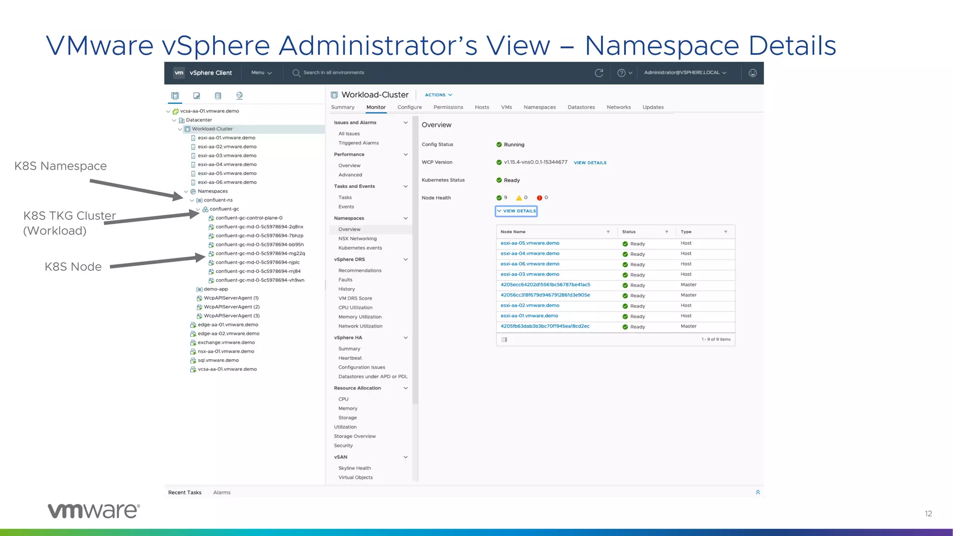Click the search in all environments field
Image resolution: width=953 pixels, height=536 pixels.
pyautogui.click(x=334, y=73)
